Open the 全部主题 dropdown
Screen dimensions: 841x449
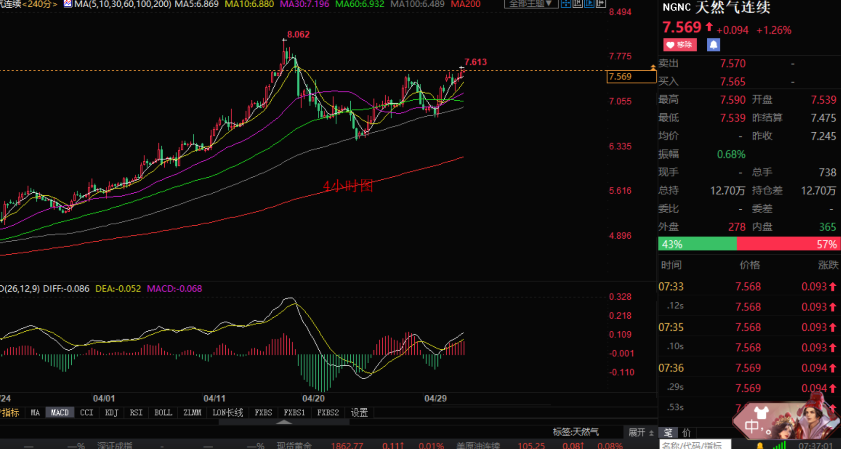click(530, 4)
